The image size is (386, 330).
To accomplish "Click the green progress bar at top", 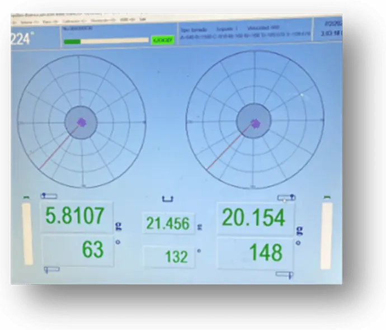I will [106, 41].
